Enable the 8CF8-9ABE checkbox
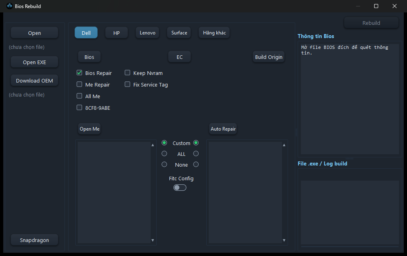 (x=79, y=107)
